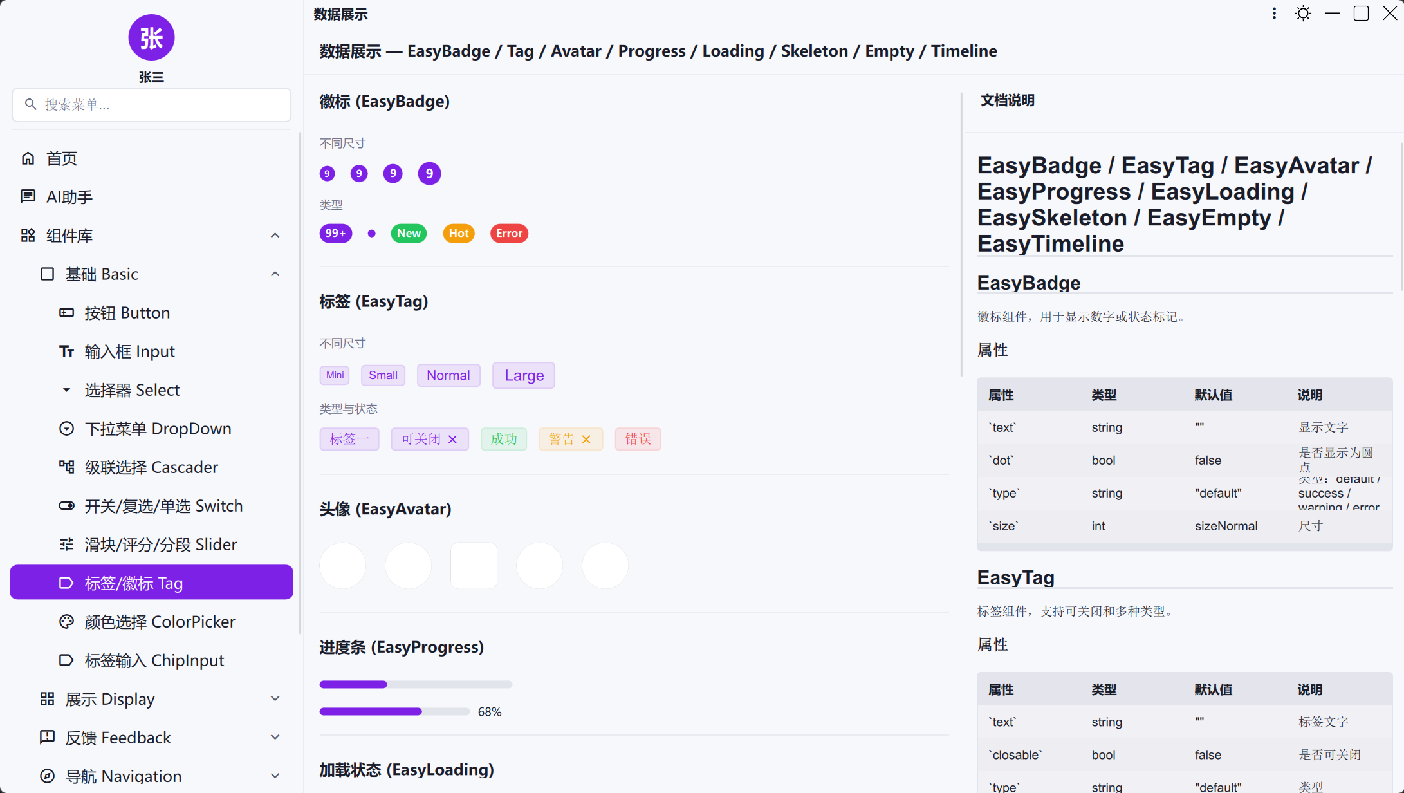1404x793 pixels.
Task: Click the 标签输入 ChipInput icon
Action: [66, 660]
